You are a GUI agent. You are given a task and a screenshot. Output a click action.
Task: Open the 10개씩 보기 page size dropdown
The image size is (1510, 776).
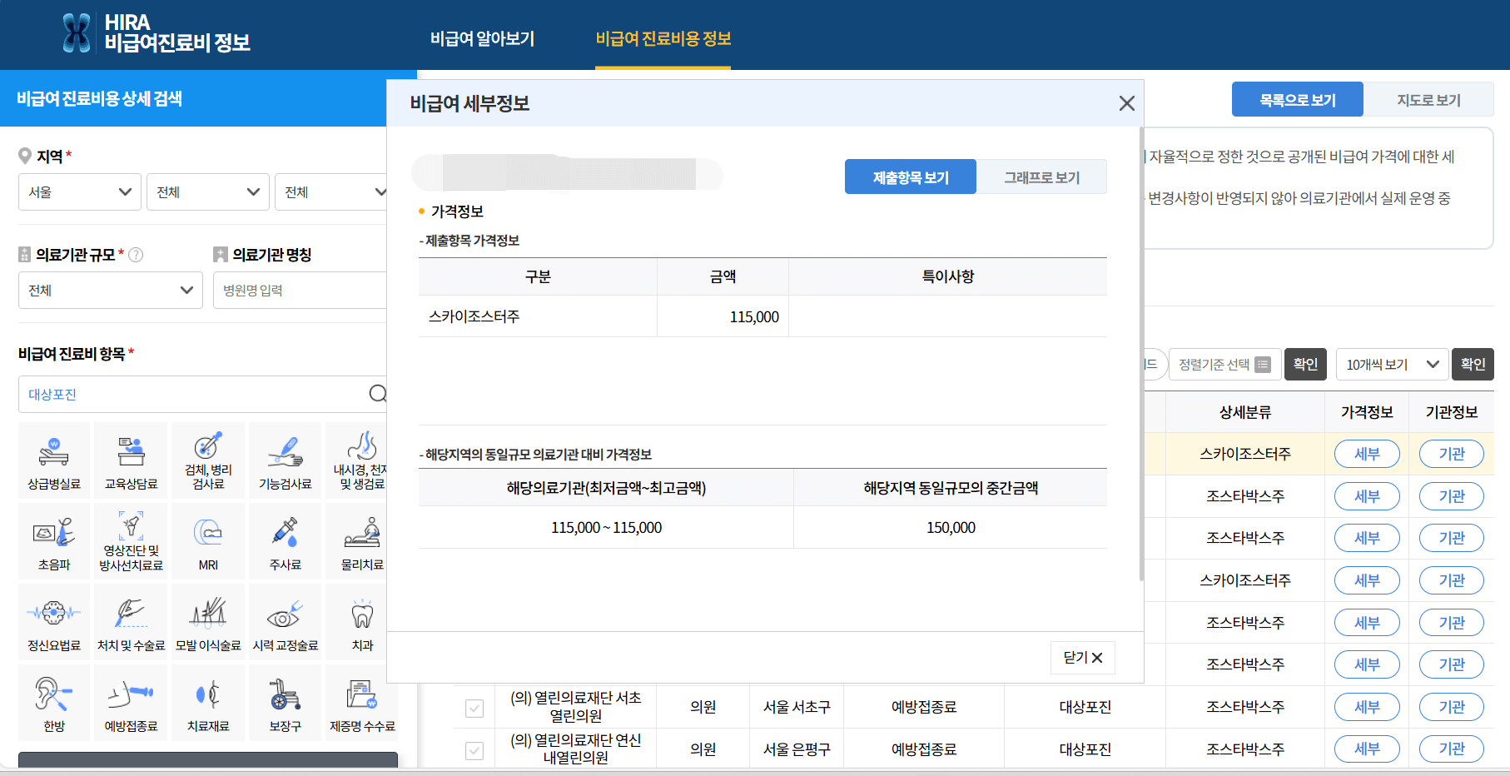pos(1391,364)
